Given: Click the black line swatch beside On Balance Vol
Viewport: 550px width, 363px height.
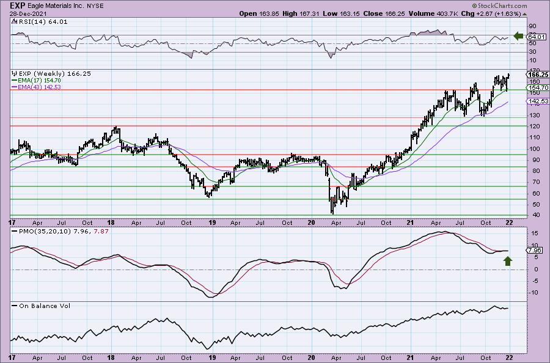Looking at the screenshot, I should (x=15, y=306).
